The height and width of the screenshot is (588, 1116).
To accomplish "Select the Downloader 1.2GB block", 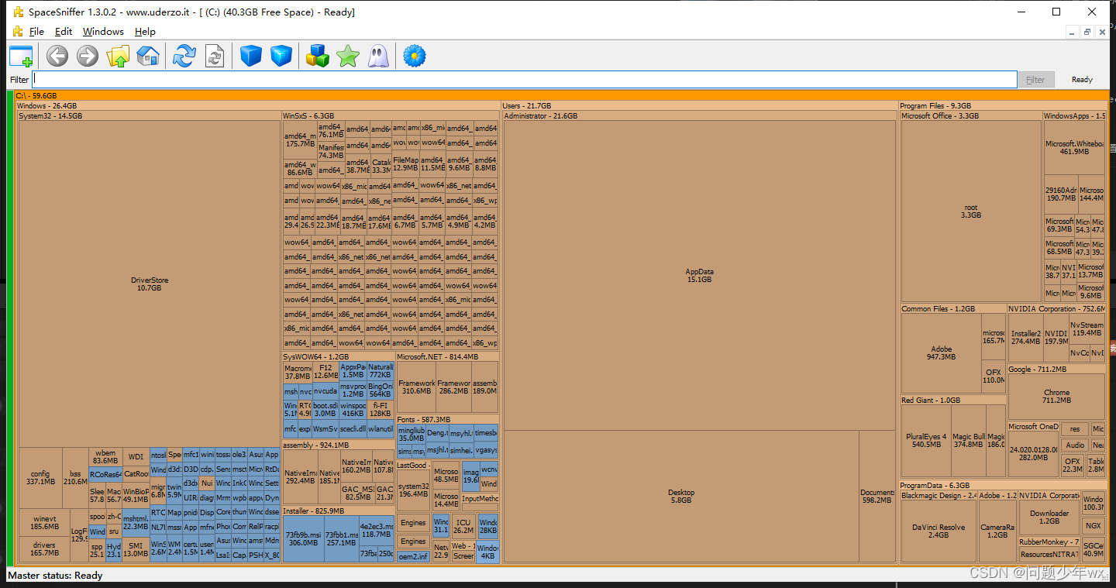I will pyautogui.click(x=1049, y=517).
